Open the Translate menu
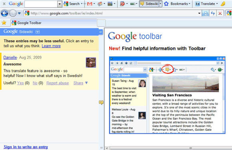 click(209, 4)
